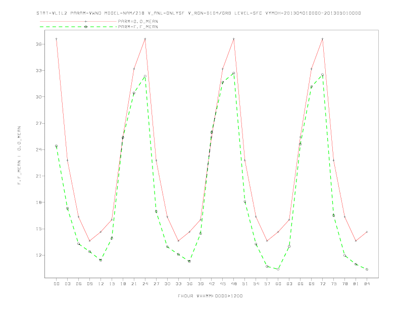Click the x-axis tick label 36
The width and height of the screenshot is (400, 309).
point(189,284)
